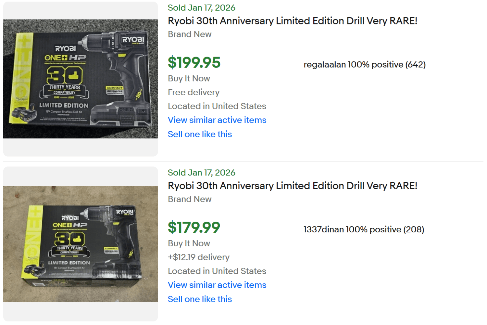Select 'Sell one like this' under the first listing
Viewport: 487px width, 325px height.
tap(200, 134)
